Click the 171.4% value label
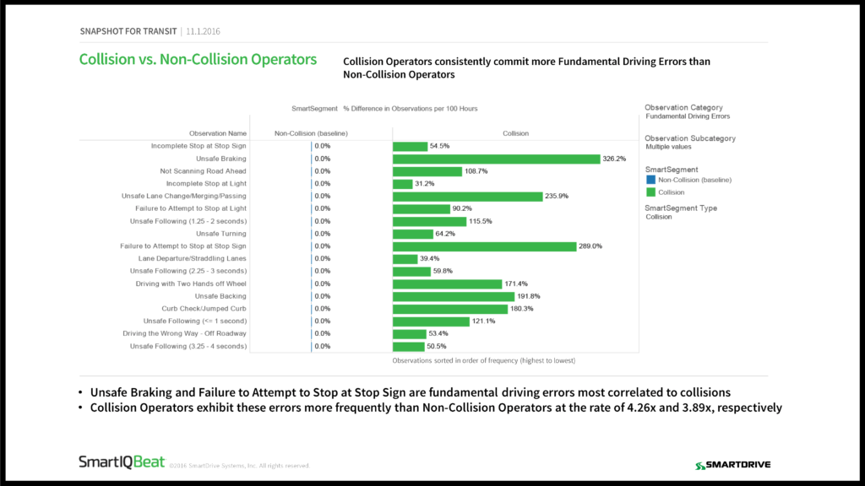The image size is (865, 486). 516,283
